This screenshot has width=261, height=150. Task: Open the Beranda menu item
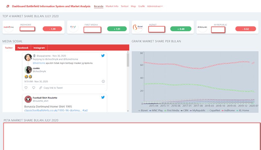pos(99,6)
